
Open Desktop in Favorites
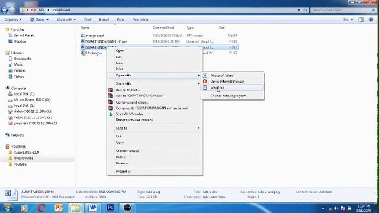click(20, 41)
